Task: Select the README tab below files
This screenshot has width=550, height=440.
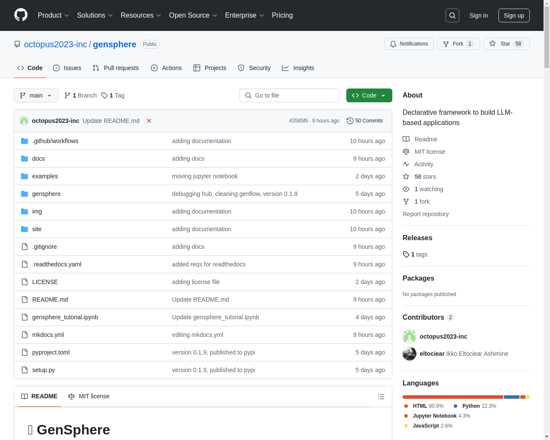Action: click(x=39, y=396)
